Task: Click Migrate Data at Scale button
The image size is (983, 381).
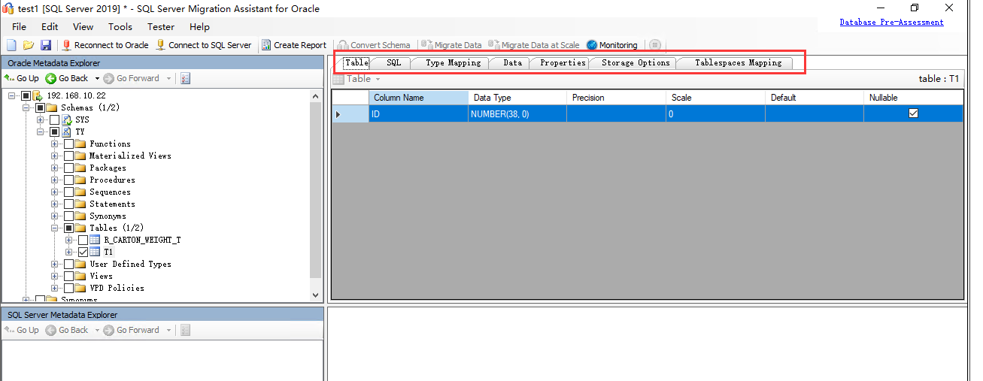Action: point(534,45)
